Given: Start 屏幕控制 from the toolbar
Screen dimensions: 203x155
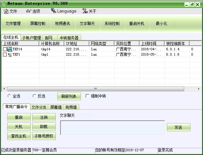Looking at the screenshot, I should click(x=38, y=23).
